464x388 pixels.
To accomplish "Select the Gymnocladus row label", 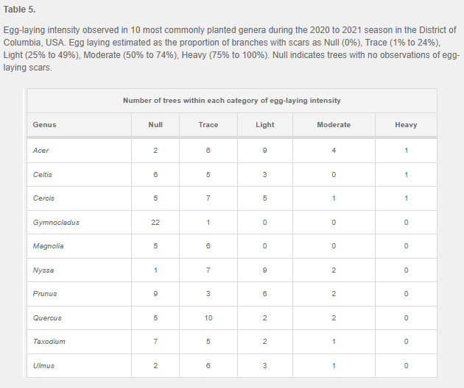I will [x=56, y=222].
